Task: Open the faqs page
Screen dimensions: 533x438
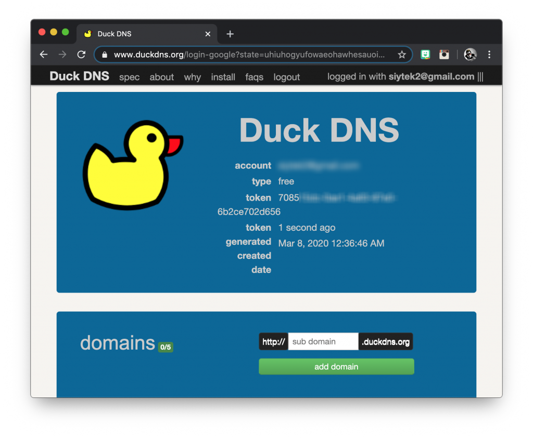Action: (254, 77)
